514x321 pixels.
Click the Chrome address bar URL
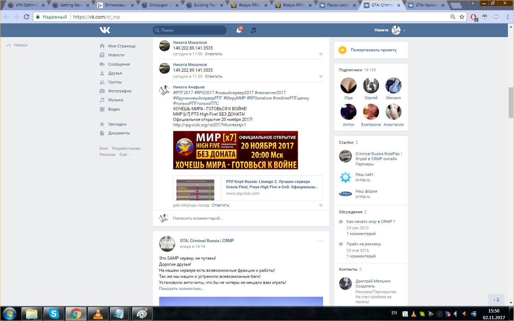(97, 17)
